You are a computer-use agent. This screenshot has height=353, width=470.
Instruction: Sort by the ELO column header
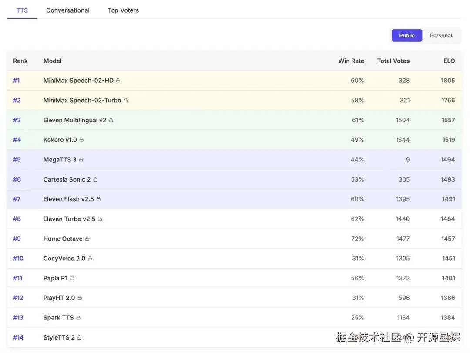(449, 61)
